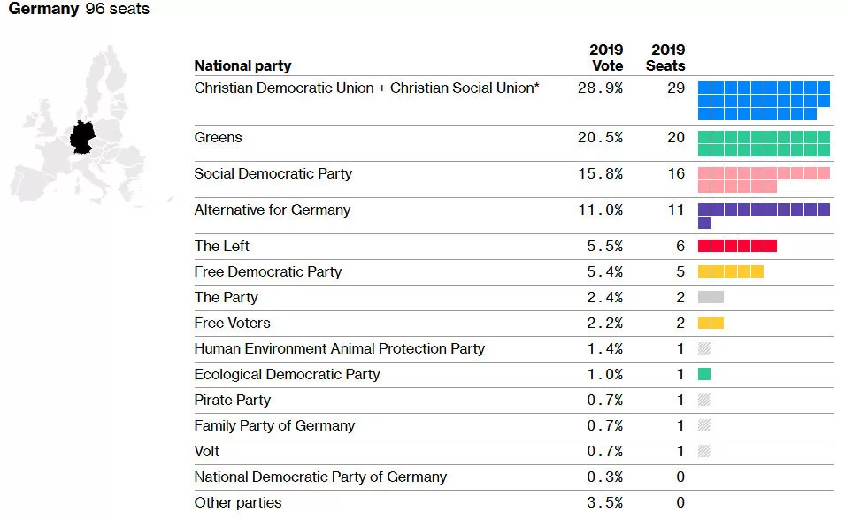Click the green Greens seat blocks
Screen dimensions: 845x519
click(764, 144)
